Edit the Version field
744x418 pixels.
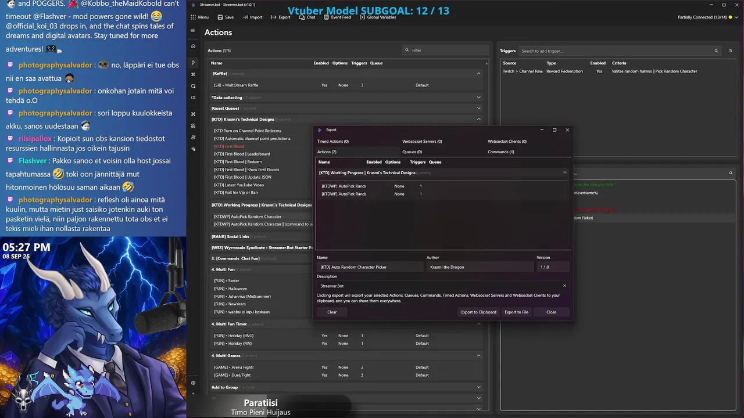click(553, 267)
